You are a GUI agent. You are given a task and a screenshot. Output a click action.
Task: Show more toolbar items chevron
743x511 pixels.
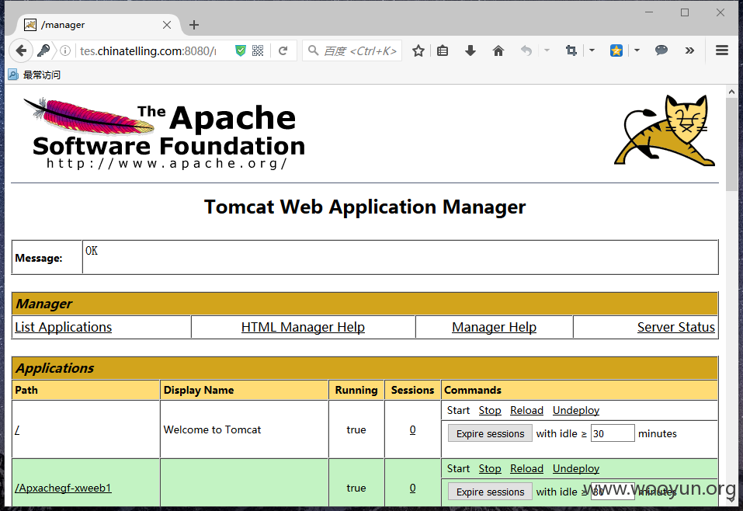pos(689,50)
